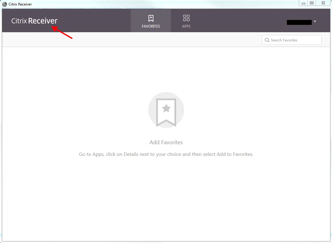Maximize the Citrix Receiver window
The width and height of the screenshot is (332, 243).
(x=312, y=3)
